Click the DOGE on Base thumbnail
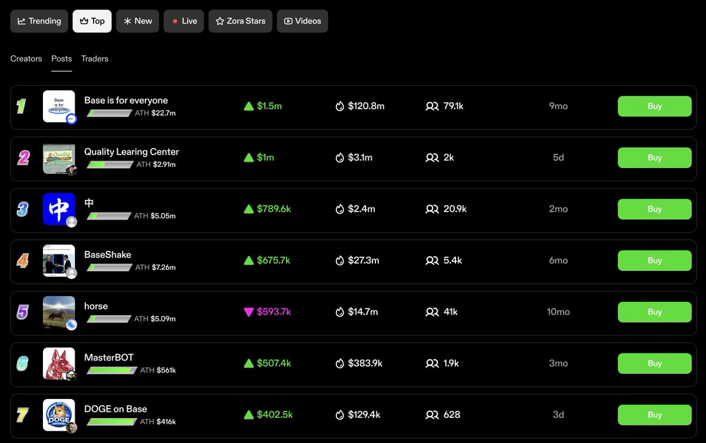The height and width of the screenshot is (443, 706). pyautogui.click(x=59, y=415)
